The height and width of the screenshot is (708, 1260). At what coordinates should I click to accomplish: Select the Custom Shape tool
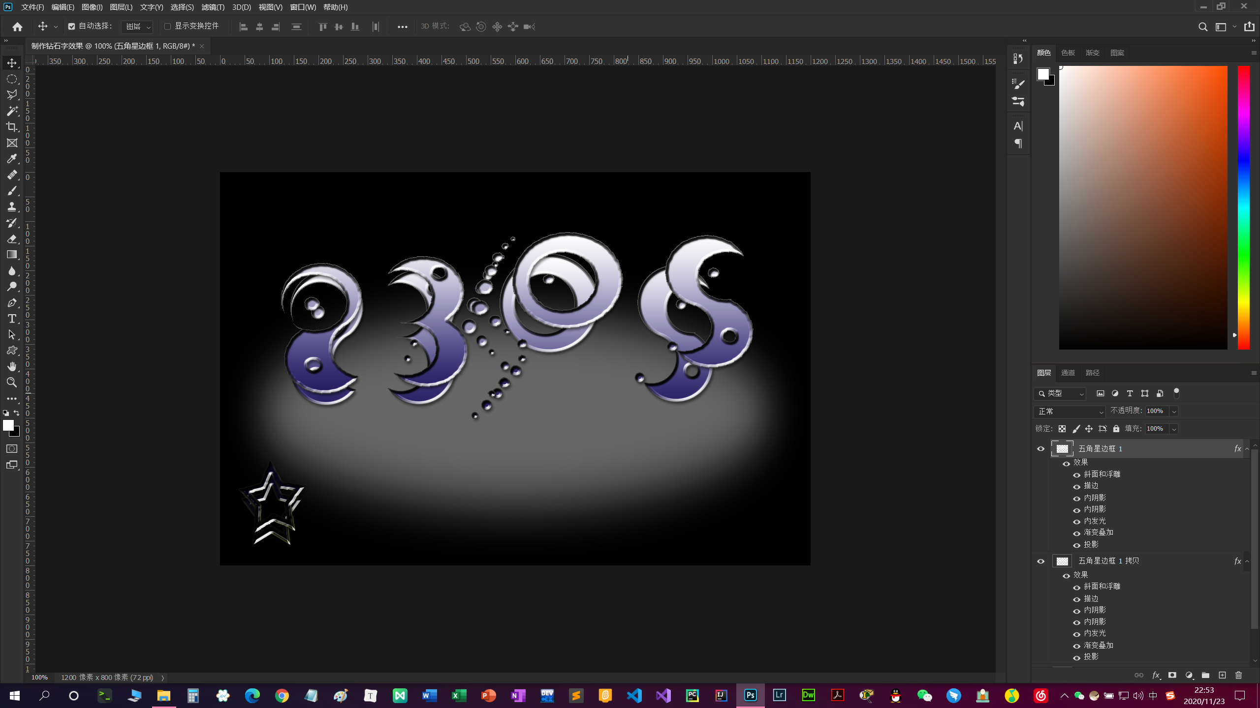(x=12, y=351)
